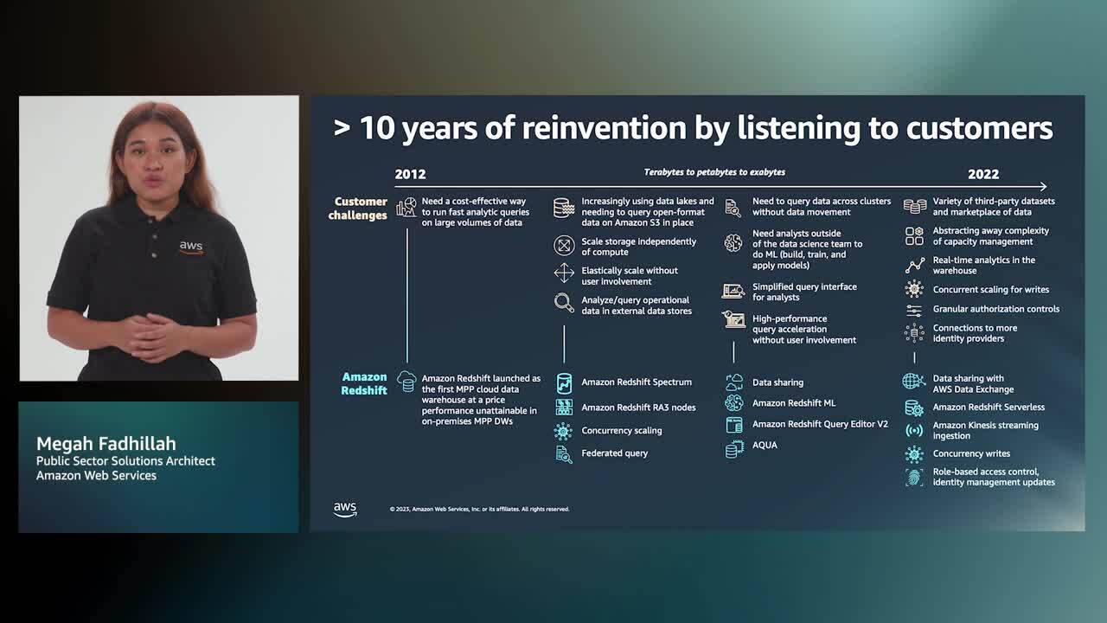Click the Kinesis streaming ingestion icon

914,431
